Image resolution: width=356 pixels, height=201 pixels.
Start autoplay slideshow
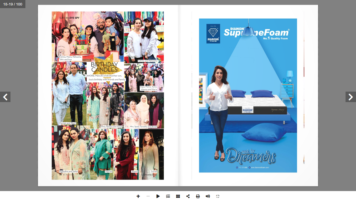[158, 196]
